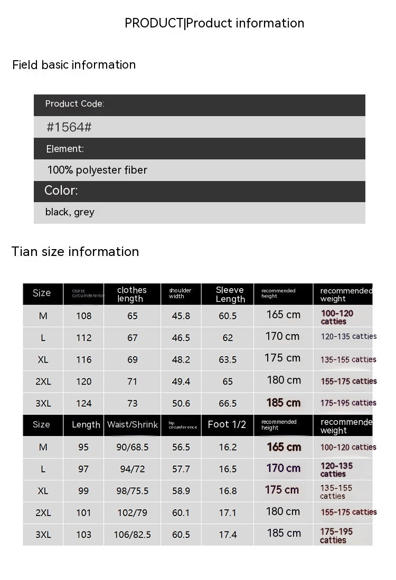Click the 'Tian size information' heading
396x580 pixels.
pyautogui.click(x=76, y=252)
